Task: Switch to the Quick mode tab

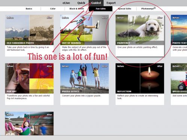Action: point(81,3)
